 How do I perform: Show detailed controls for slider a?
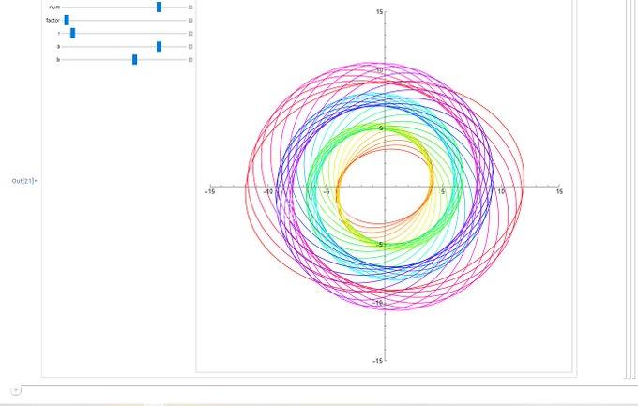pos(190,46)
